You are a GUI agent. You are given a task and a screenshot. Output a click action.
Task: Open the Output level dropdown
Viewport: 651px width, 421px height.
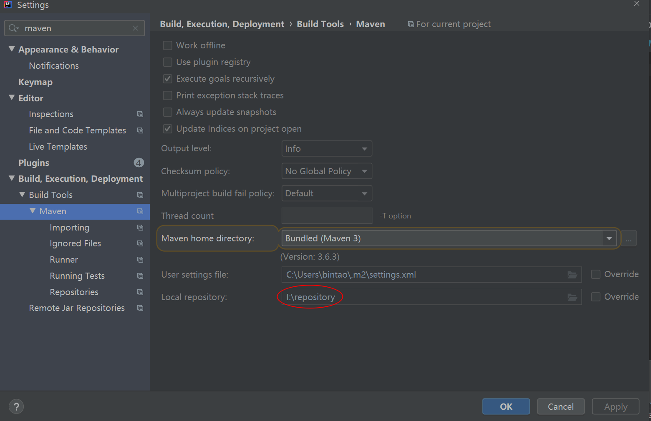(326, 149)
